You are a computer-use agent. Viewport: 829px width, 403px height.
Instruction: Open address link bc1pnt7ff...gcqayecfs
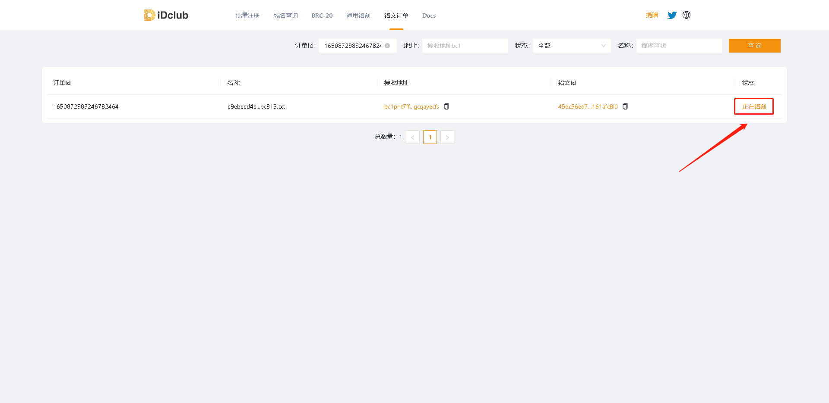tap(411, 106)
